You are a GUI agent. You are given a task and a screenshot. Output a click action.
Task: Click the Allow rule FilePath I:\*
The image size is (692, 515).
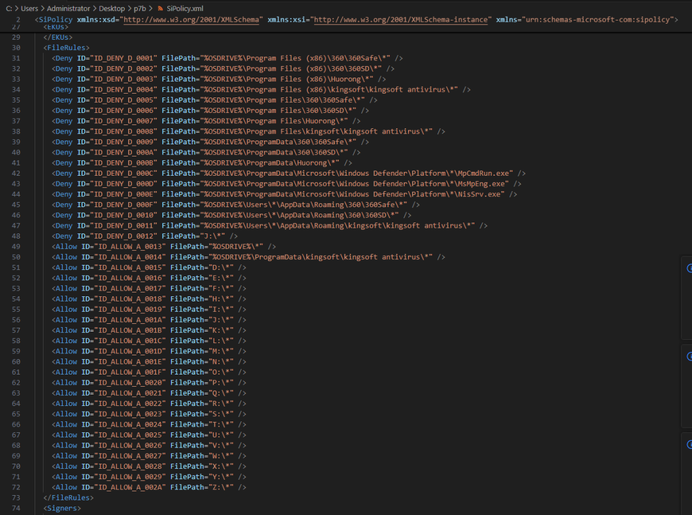click(149, 310)
